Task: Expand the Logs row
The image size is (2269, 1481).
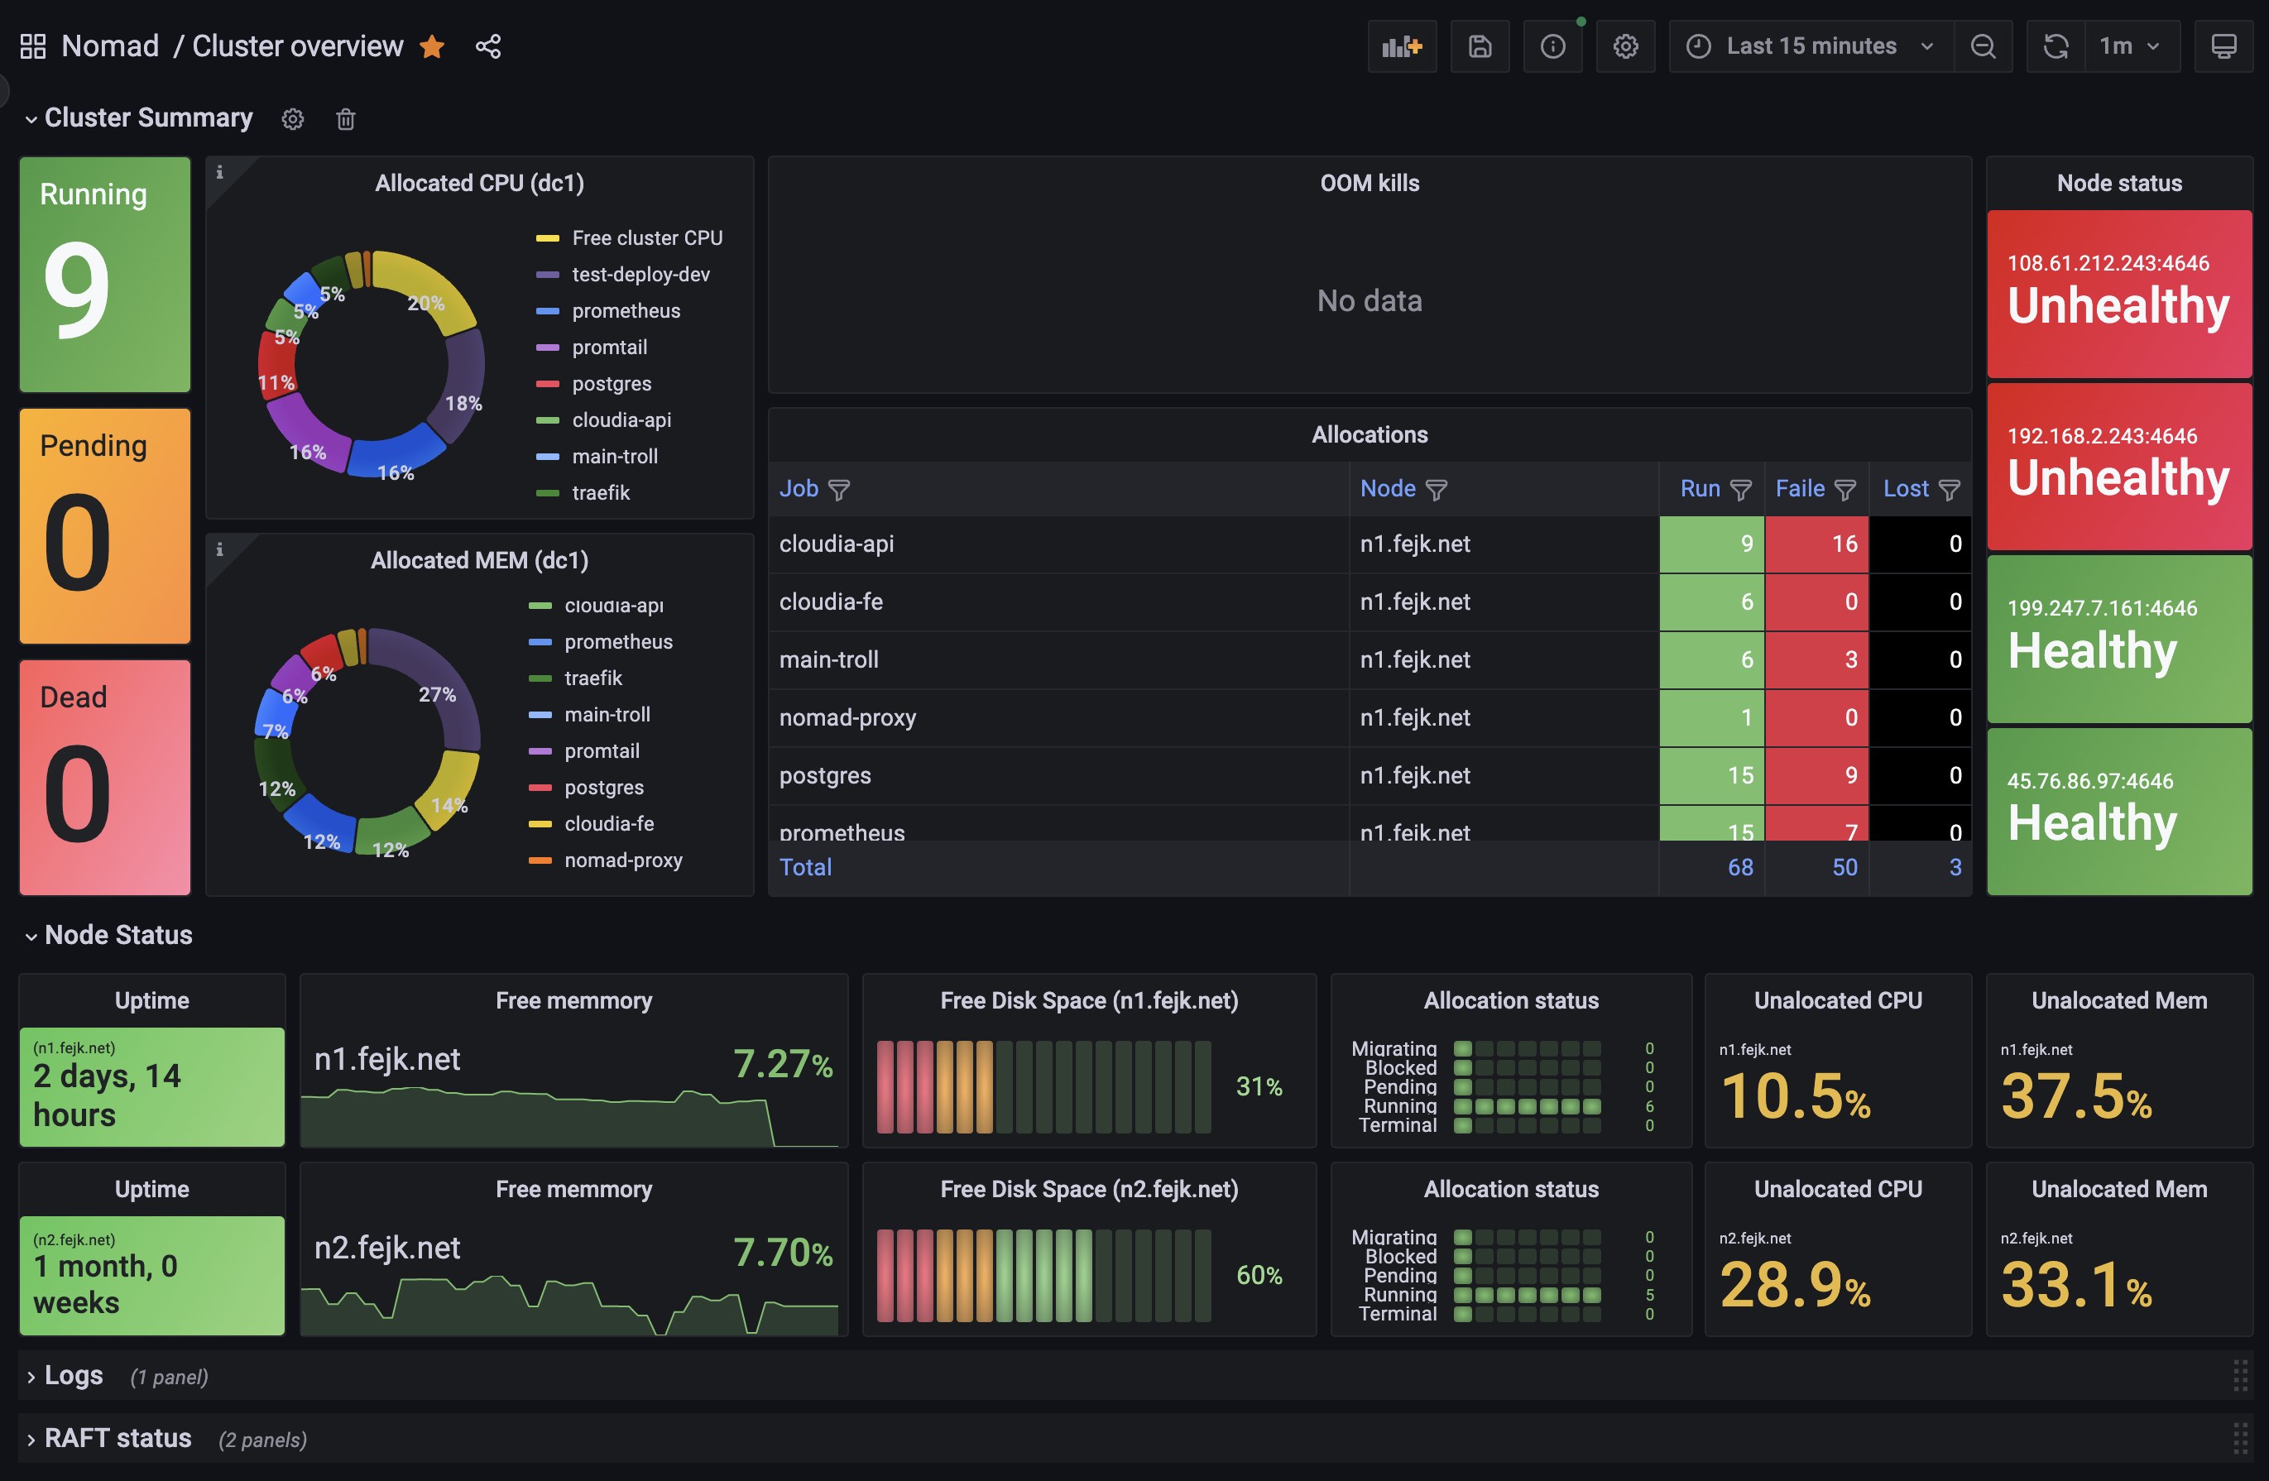Action: (x=73, y=1375)
